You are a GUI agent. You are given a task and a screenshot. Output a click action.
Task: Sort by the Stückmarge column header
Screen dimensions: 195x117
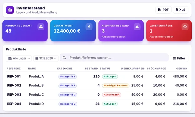coord(156,69)
